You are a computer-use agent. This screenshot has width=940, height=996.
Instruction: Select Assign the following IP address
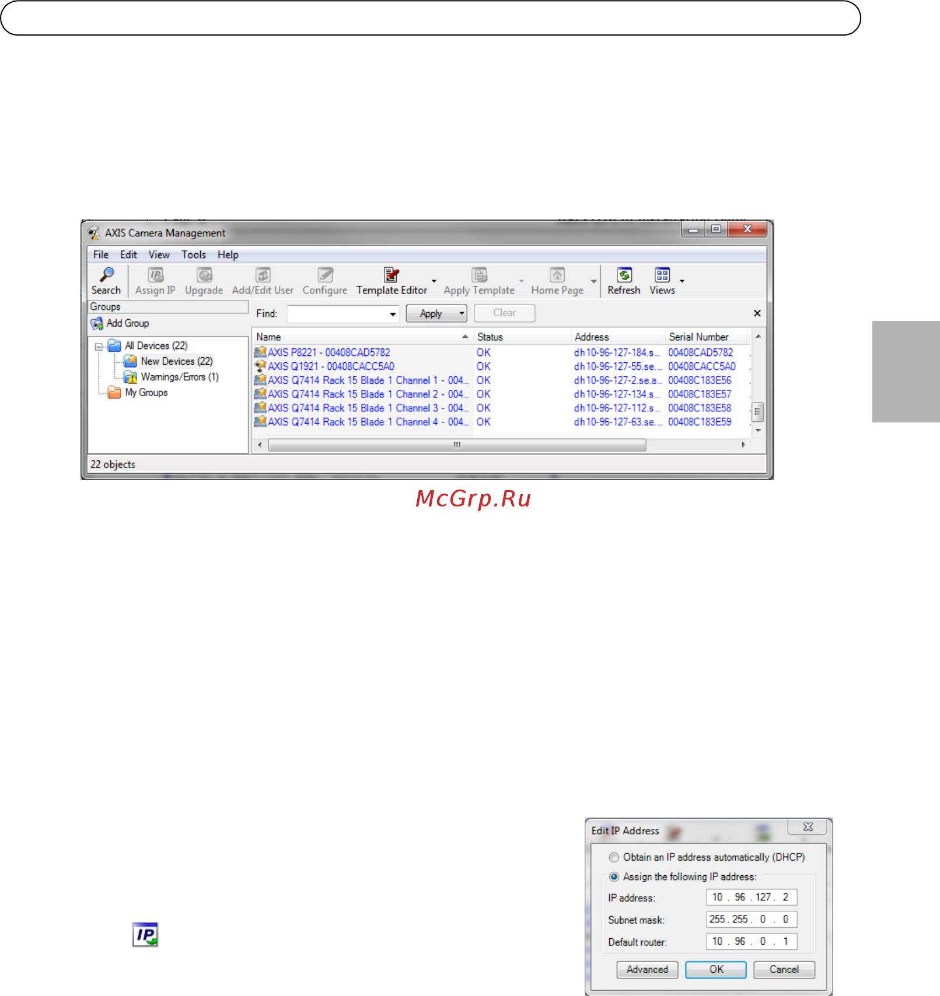[x=614, y=877]
